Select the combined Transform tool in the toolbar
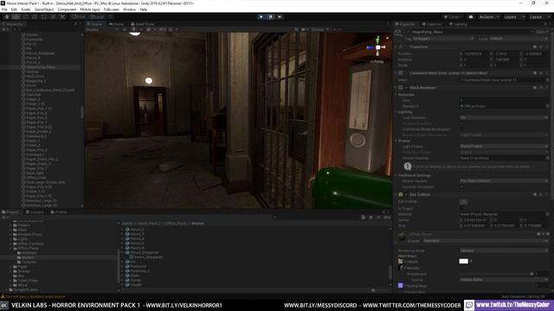The image size is (554, 311). [53, 17]
